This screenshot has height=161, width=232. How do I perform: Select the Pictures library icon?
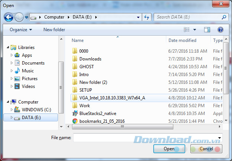click(17, 79)
